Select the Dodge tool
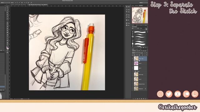Screen dimensions: 200x112 click(7, 32)
